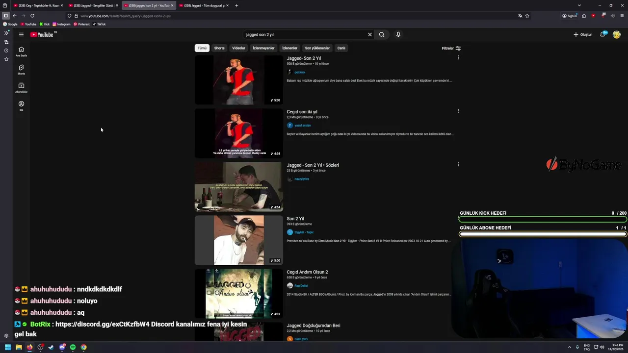Toggle the browser sidebar button
Viewport: 628px width, 353px height.
(x=5, y=16)
